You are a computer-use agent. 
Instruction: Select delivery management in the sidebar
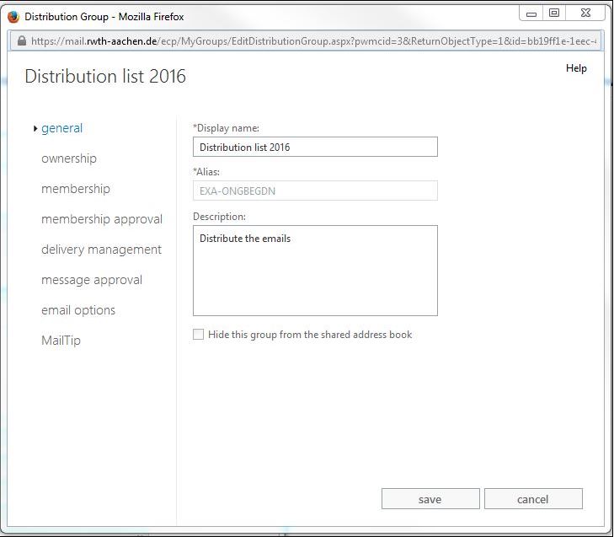tap(101, 250)
